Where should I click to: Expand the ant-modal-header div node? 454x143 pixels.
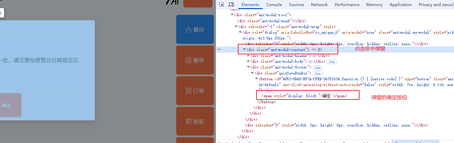point(249,56)
